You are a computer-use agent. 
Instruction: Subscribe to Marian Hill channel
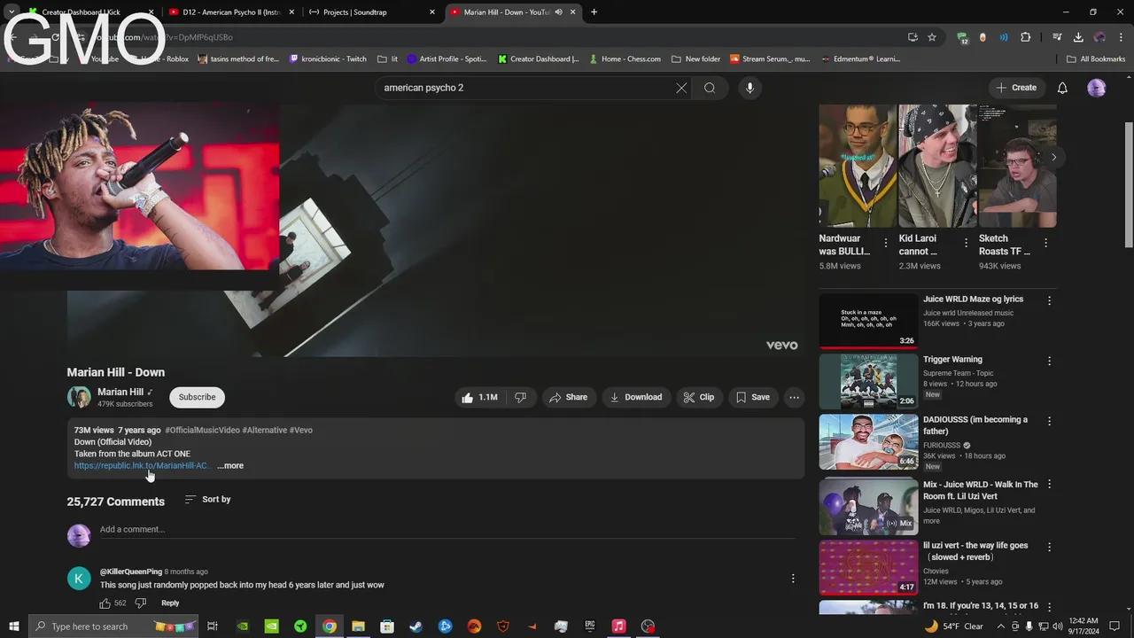tap(197, 398)
